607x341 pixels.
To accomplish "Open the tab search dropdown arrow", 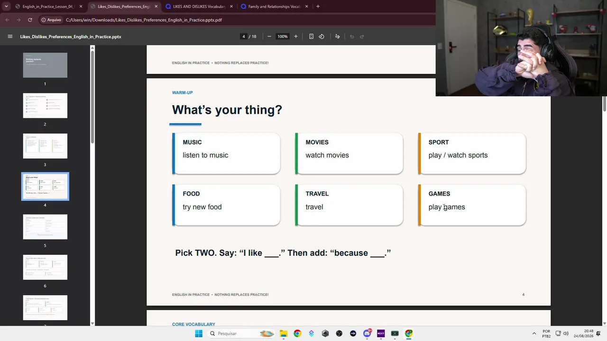I will coord(6,7).
